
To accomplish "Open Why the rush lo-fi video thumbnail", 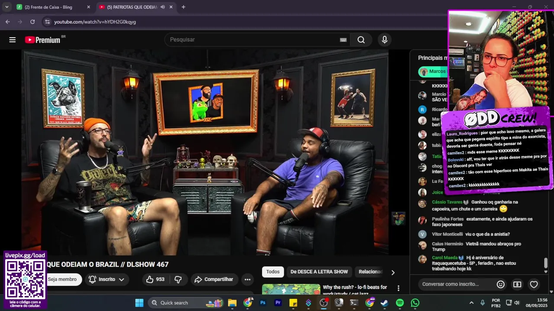I will coord(290,289).
